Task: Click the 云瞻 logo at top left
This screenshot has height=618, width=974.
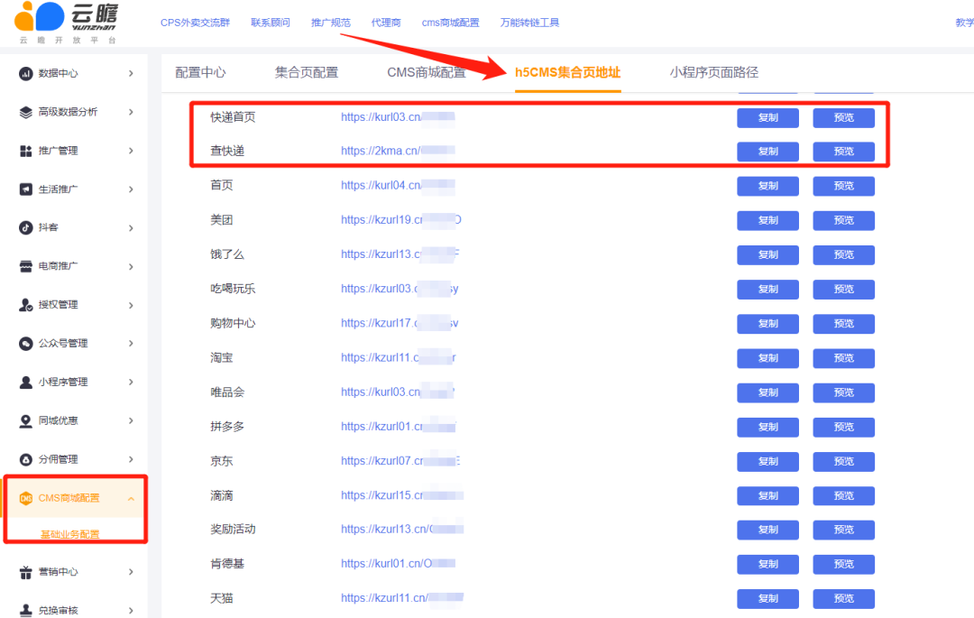Action: point(67,23)
